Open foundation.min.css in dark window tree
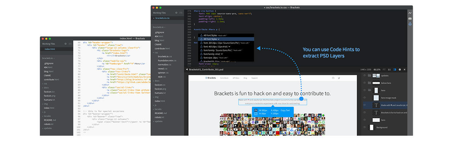 tap(167, 60)
